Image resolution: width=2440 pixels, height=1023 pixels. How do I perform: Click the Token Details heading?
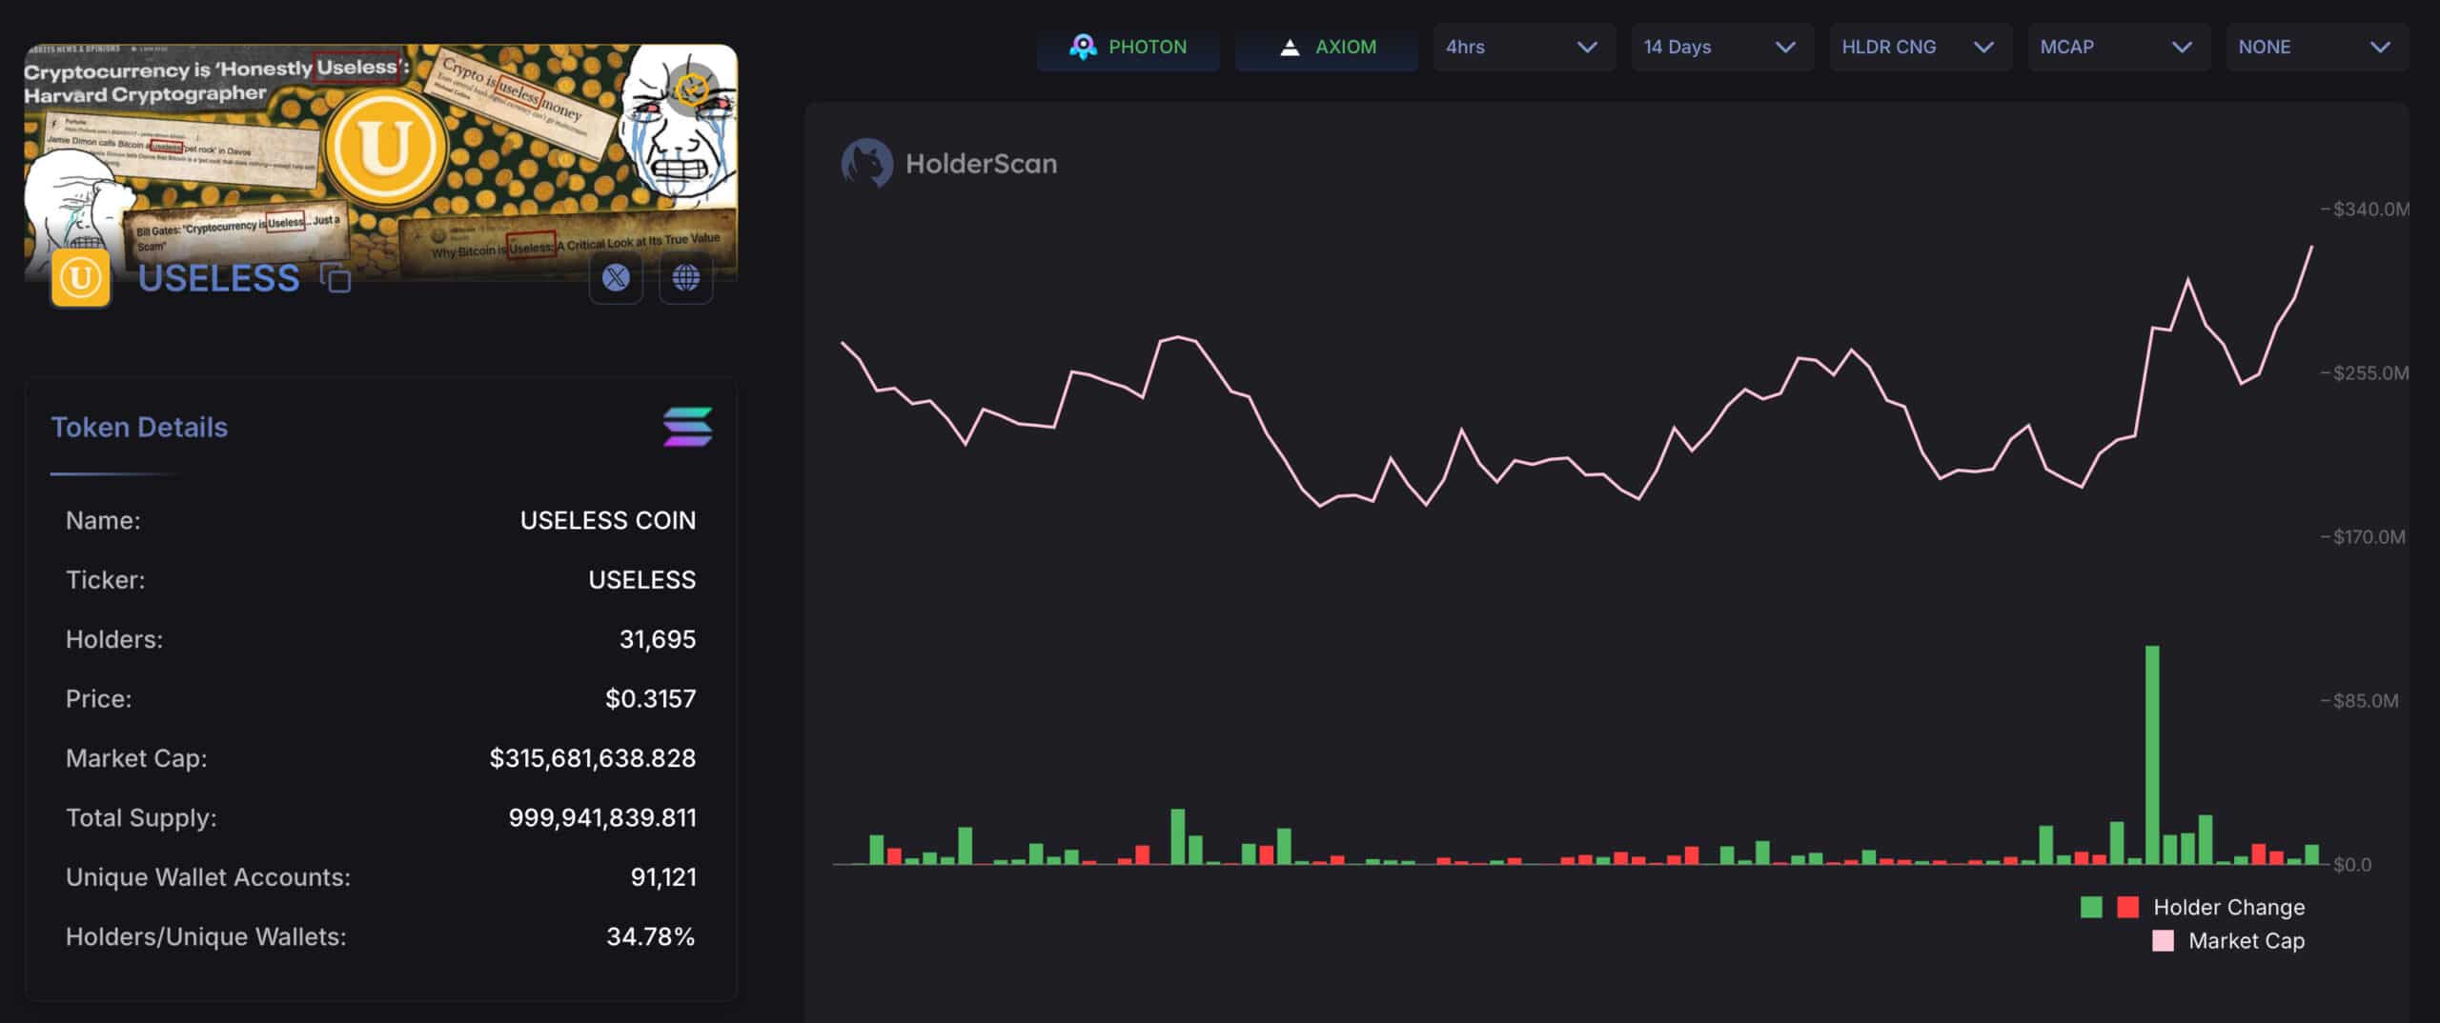139,427
